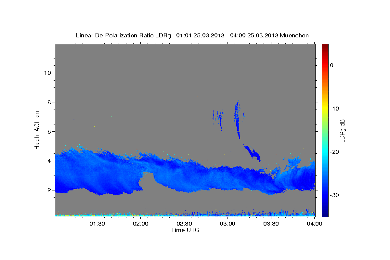Click the height tick label 8
This screenshot has width=390, height=260.
pyautogui.click(x=49, y=102)
